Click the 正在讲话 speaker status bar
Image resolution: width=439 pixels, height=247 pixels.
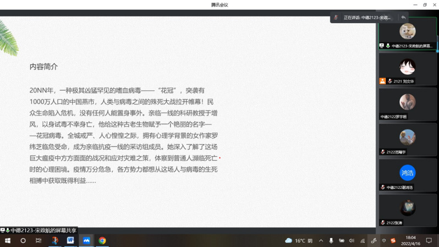click(x=366, y=18)
